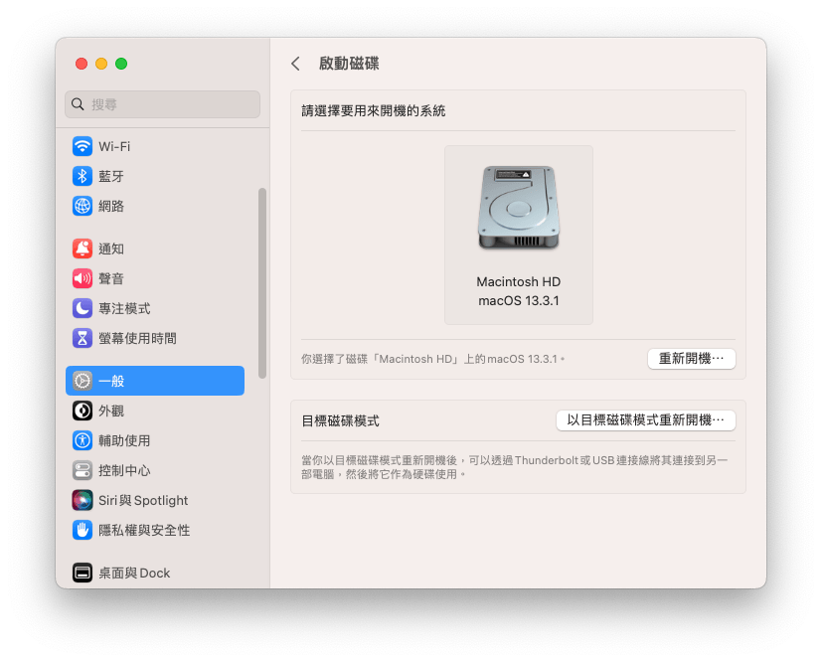Open the 螢幕使用時間 text label
The image size is (822, 662).
(x=137, y=338)
